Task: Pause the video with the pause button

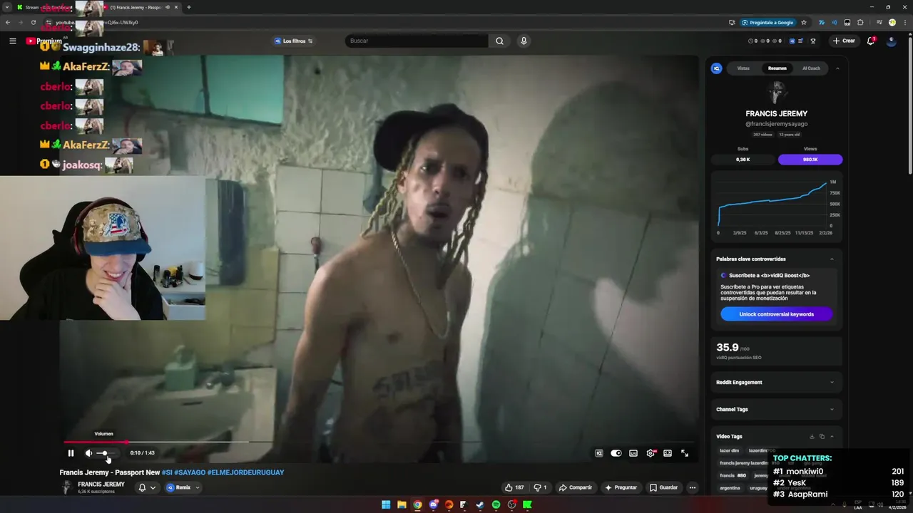Action: (71, 453)
